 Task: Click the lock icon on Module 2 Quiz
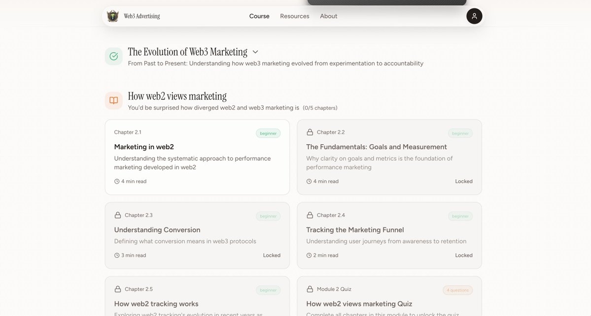tap(310, 289)
